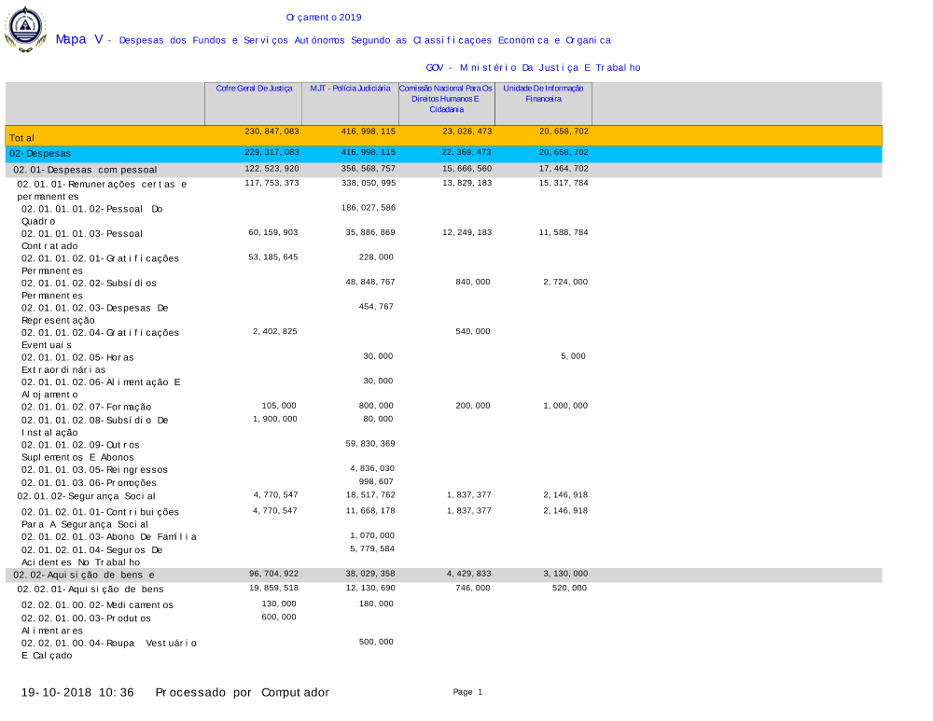Select the "MJT - Polícia Judiciária" column header
This screenshot has height=721, width=933.
(350, 89)
